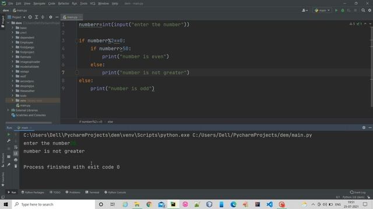Collapse the dem project root

point(8,23)
